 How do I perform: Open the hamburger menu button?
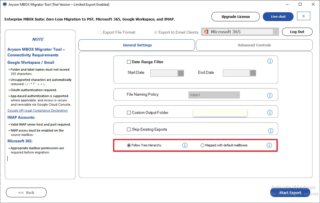tap(304, 16)
